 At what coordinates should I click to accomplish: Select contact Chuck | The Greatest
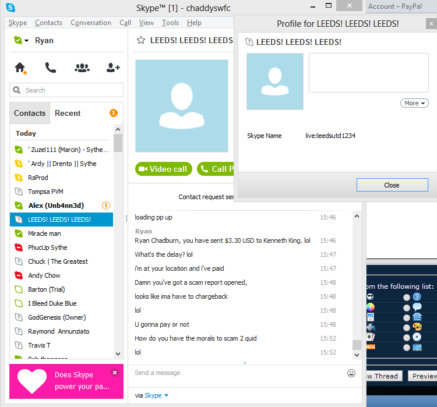(x=62, y=261)
